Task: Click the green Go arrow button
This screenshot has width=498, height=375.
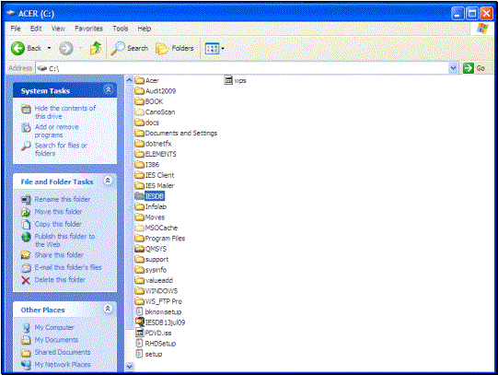Action: (x=469, y=67)
